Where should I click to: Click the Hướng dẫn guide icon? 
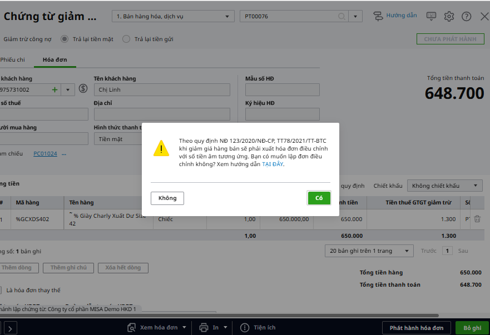click(x=378, y=16)
